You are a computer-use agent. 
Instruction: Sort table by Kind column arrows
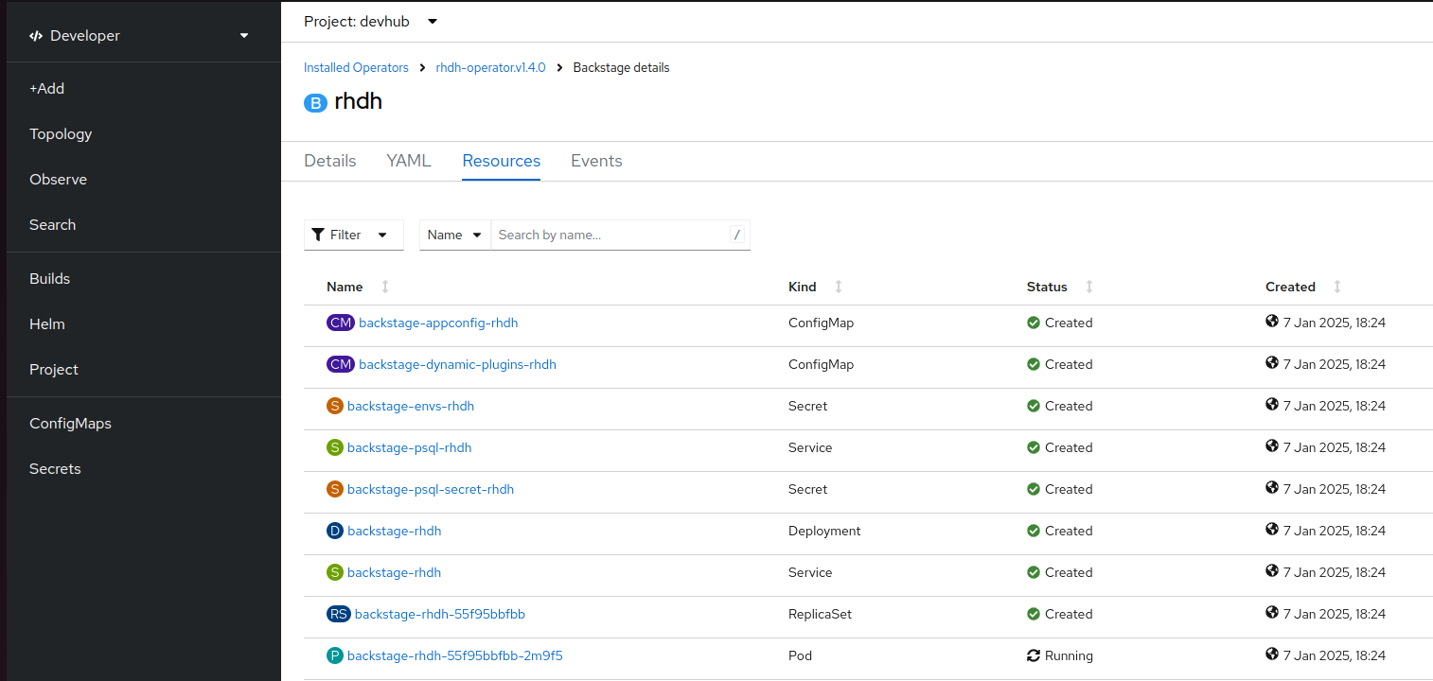pyautogui.click(x=839, y=287)
